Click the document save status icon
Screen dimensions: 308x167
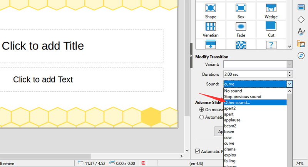143,163
